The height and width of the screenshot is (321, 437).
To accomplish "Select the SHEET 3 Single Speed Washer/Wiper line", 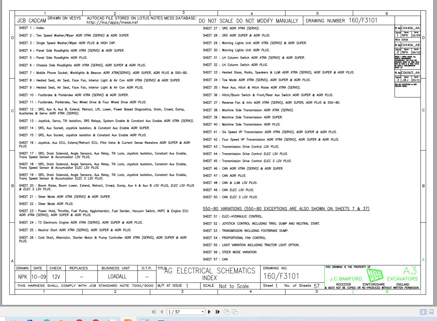I will 67,43.
